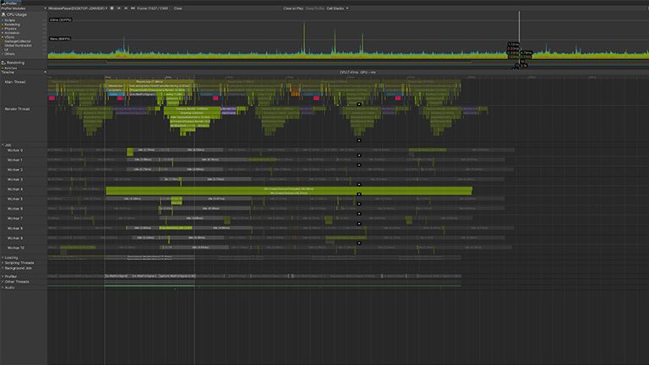Expand the Scripting Threads group

(3, 263)
